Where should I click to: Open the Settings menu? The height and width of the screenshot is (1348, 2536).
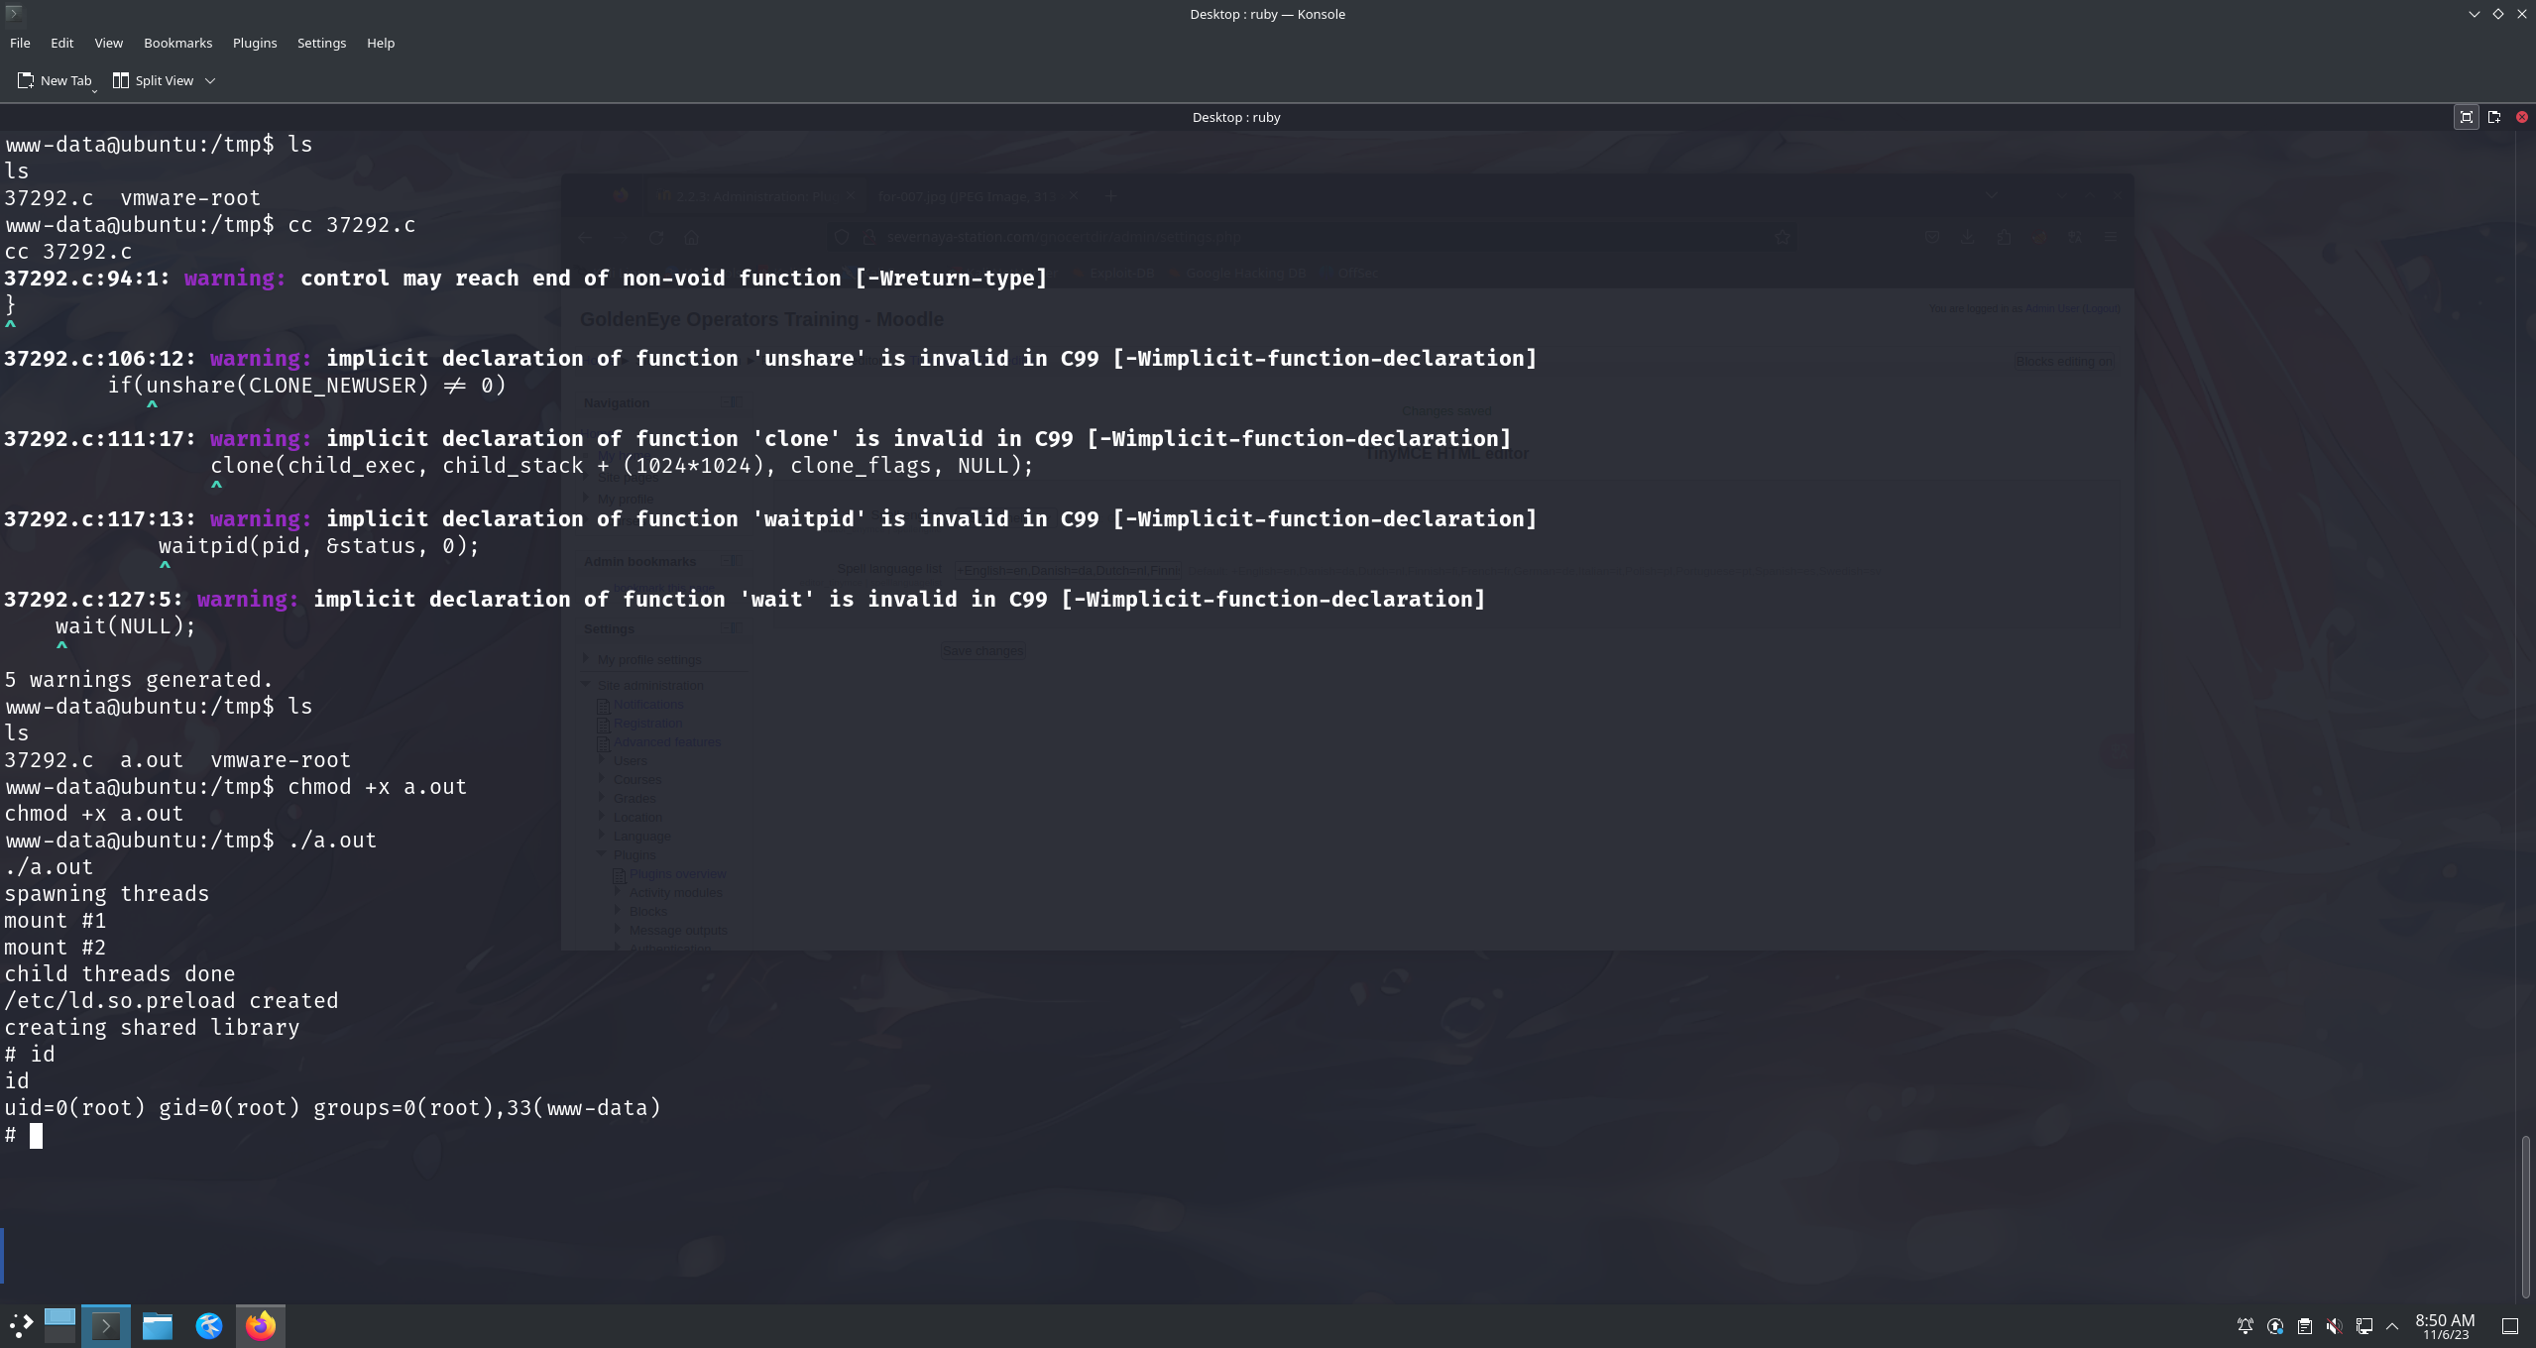[x=321, y=43]
